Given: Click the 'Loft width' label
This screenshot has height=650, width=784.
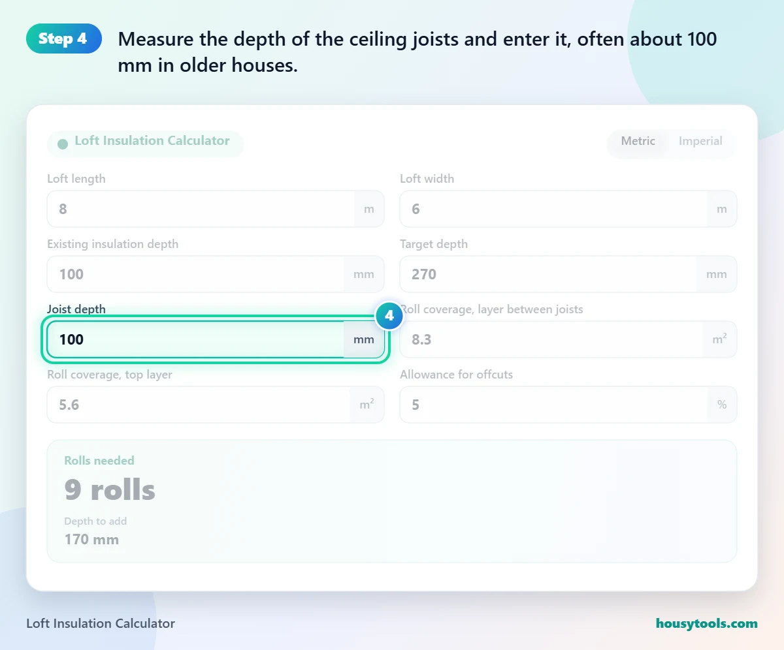Looking at the screenshot, I should pos(427,179).
